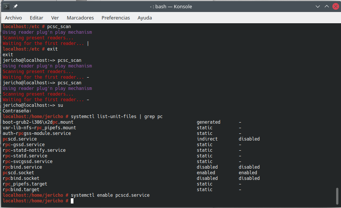Click the pcscd.socket entry in listing
Image resolution: width=341 pixels, height=208 pixels.
pyautogui.click(x=18, y=173)
